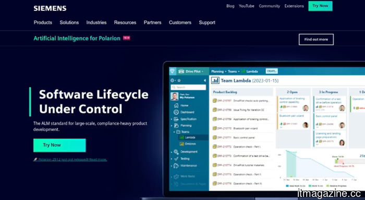This screenshot has height=200, width=365.
Task: Click the assignee avatar on Basic control panel card
Action: pos(342,125)
